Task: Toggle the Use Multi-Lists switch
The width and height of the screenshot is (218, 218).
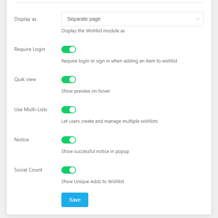Action: tap(69, 110)
